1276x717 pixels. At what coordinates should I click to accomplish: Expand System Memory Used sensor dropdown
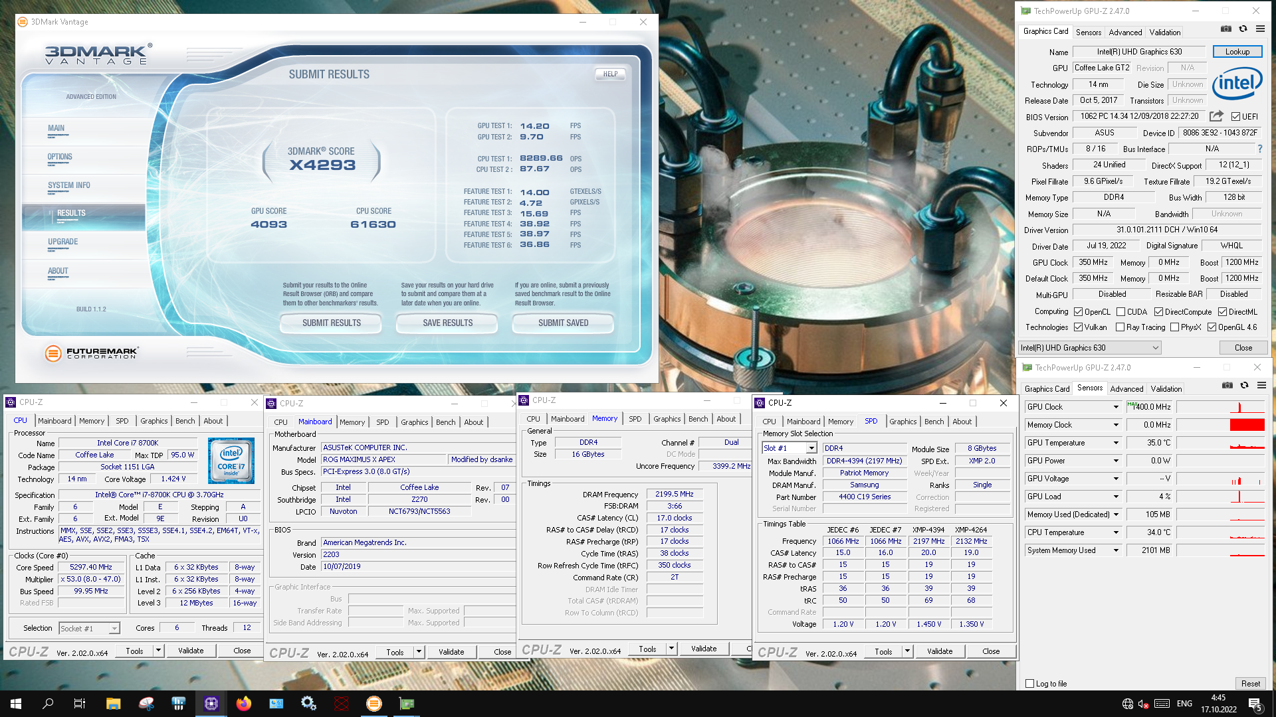(1116, 550)
